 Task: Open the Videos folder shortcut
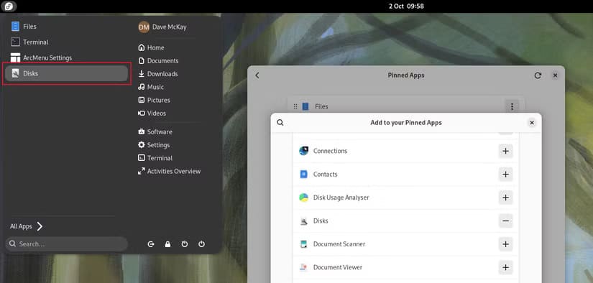tap(152, 113)
